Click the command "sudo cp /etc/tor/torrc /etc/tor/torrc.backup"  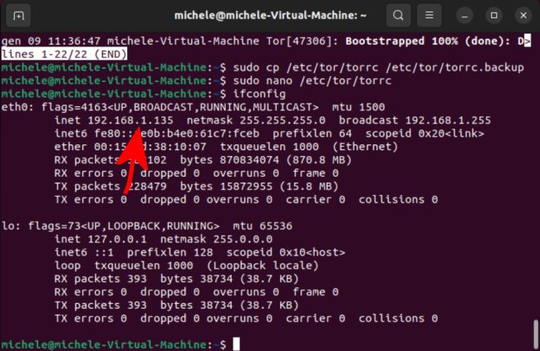tap(379, 67)
